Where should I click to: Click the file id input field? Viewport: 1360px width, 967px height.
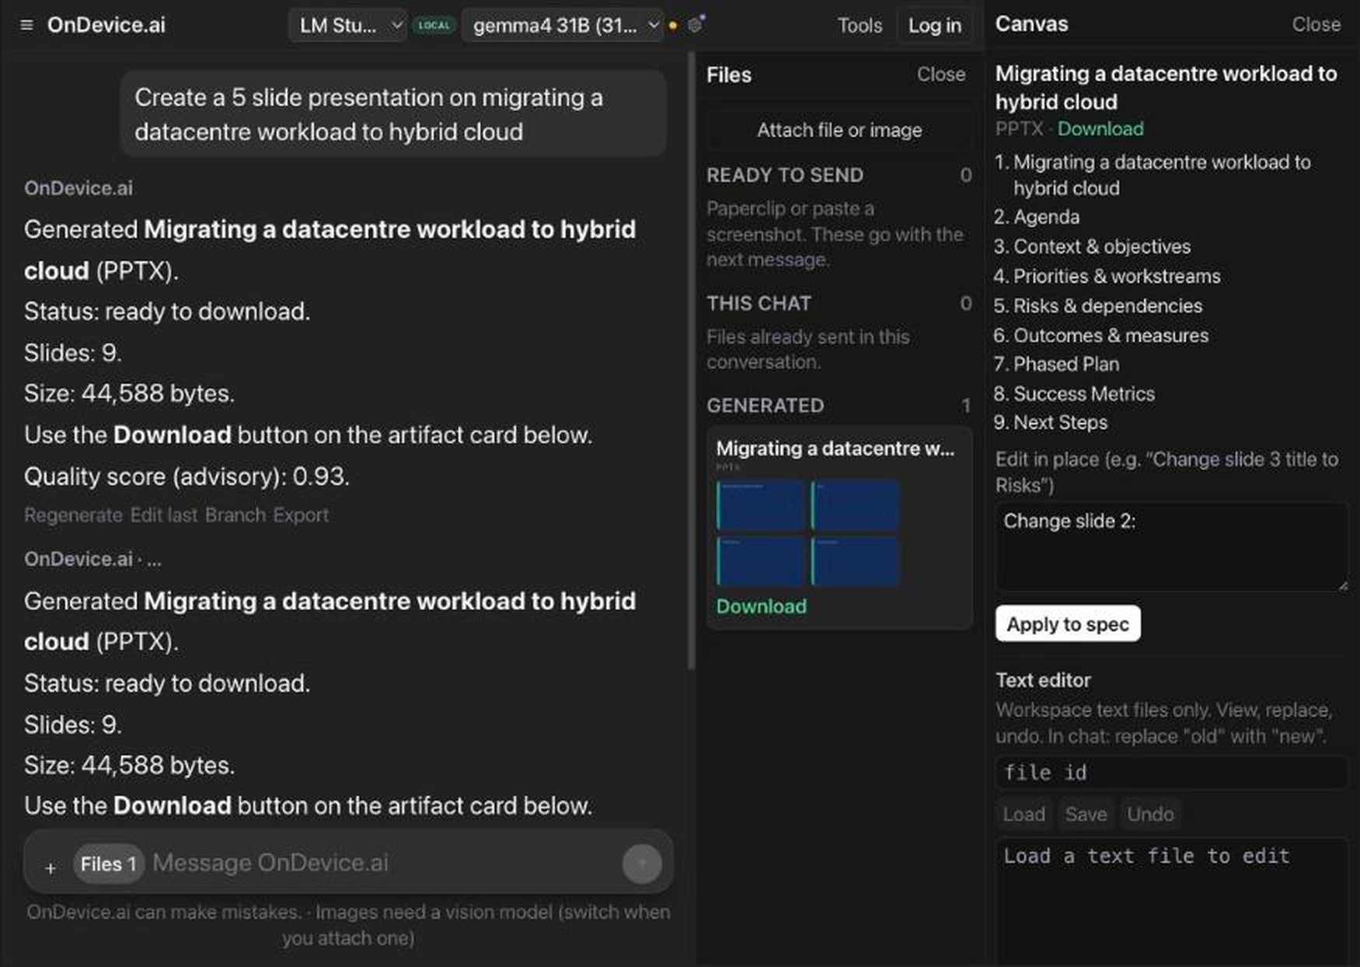pos(1171,773)
